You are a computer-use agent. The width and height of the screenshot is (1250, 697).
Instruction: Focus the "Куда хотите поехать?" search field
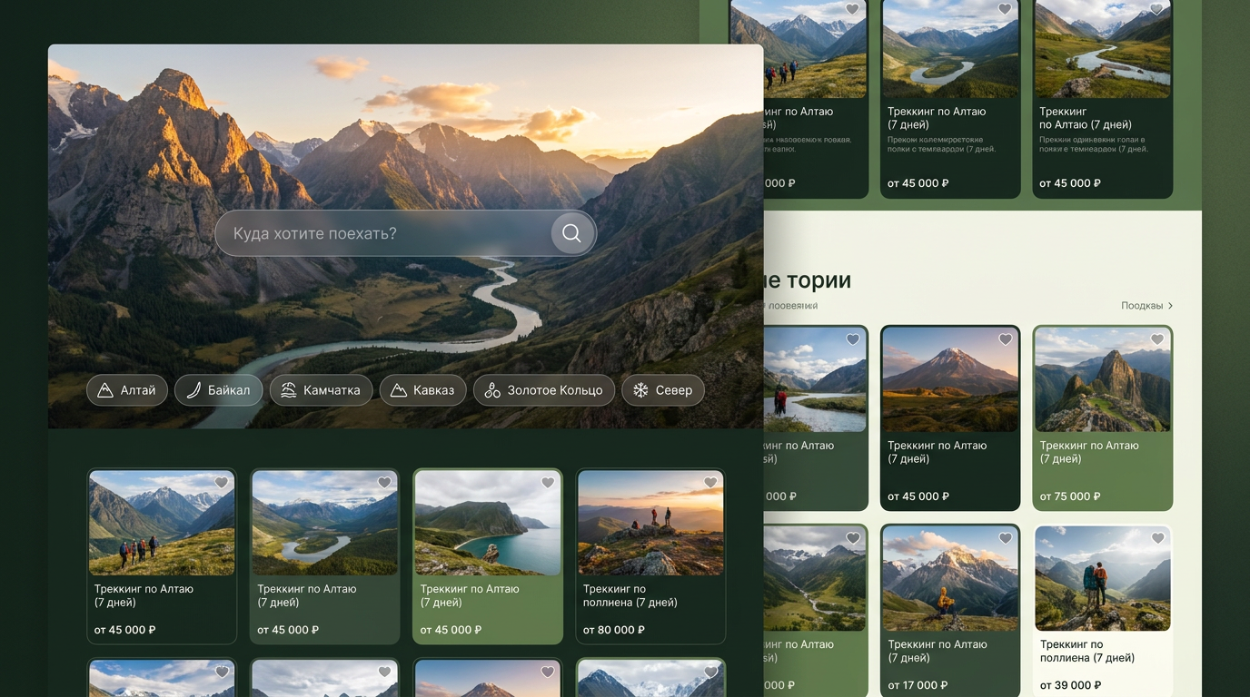(x=405, y=233)
